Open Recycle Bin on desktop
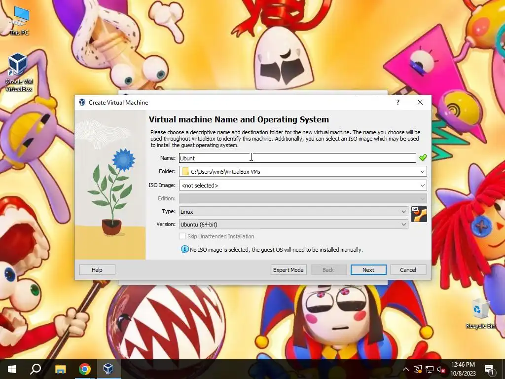 (480, 313)
